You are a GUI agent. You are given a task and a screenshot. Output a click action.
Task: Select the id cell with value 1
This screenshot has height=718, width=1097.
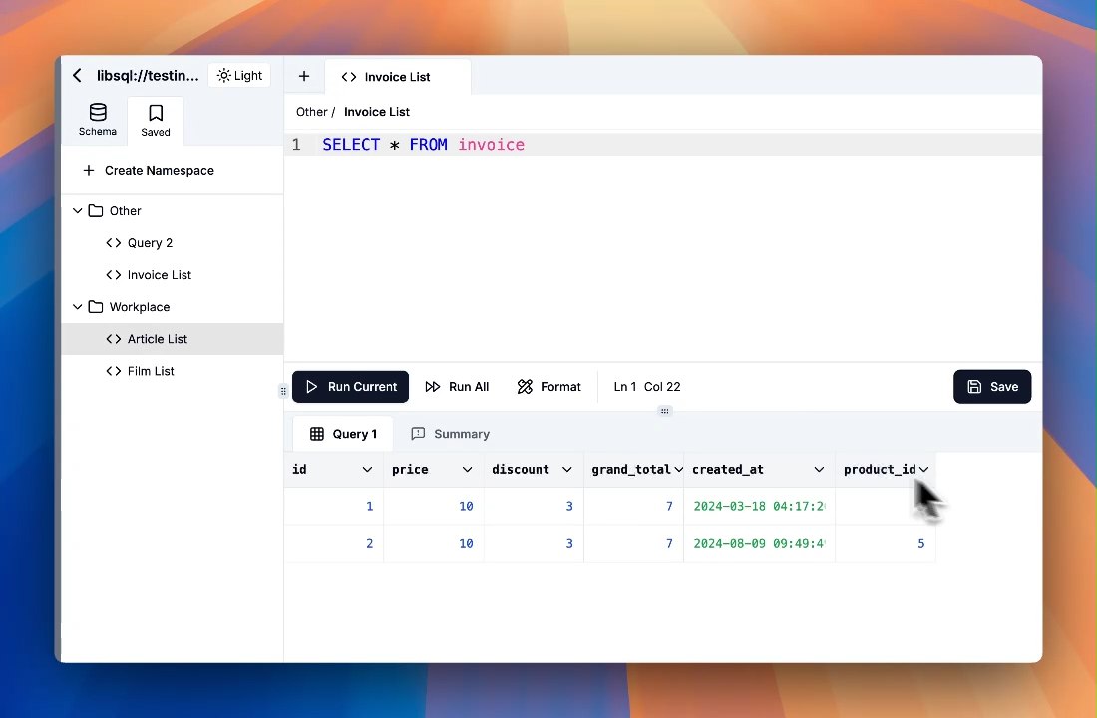click(x=334, y=506)
